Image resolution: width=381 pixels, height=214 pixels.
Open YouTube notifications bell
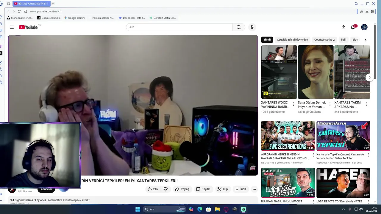pyautogui.click(x=353, y=27)
